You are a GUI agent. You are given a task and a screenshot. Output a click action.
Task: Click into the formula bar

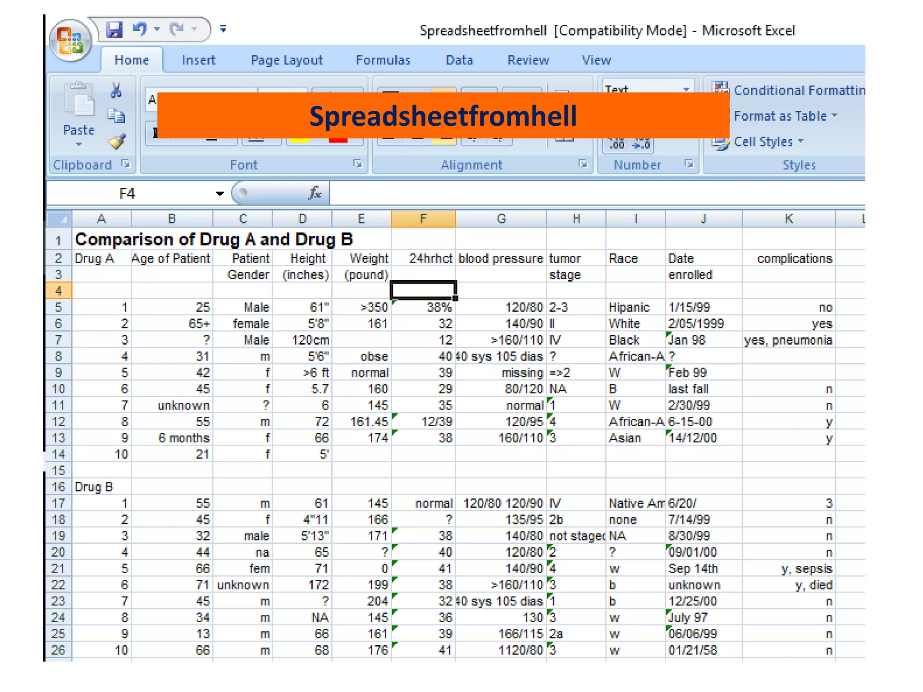click(597, 194)
